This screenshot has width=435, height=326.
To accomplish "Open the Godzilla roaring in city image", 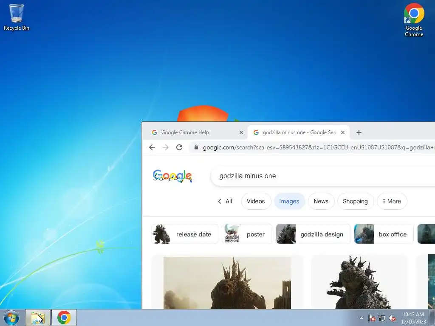I will 227,283.
